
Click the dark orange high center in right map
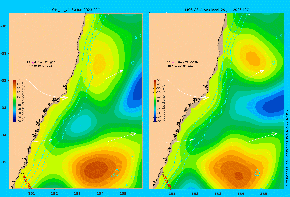click(239, 176)
